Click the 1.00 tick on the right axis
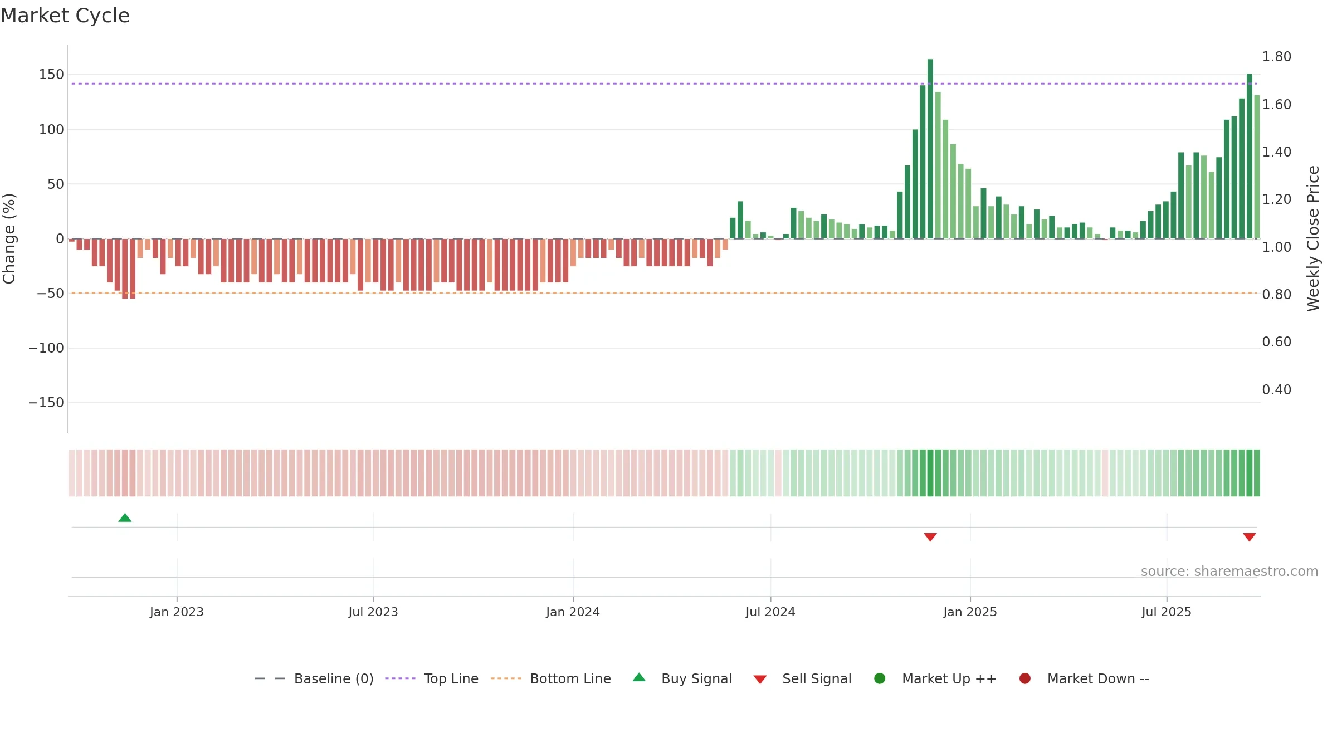Screen dimensions: 1337x752 click(x=1277, y=247)
